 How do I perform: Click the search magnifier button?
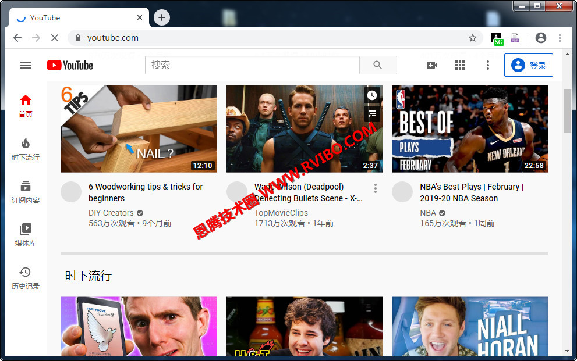(377, 65)
